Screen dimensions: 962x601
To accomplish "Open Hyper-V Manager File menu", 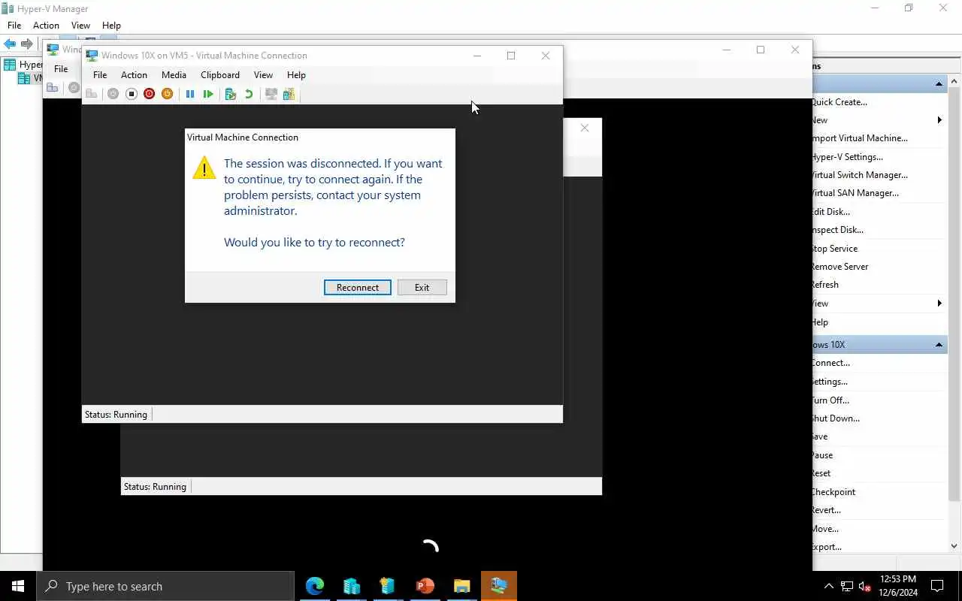I will pyautogui.click(x=14, y=26).
